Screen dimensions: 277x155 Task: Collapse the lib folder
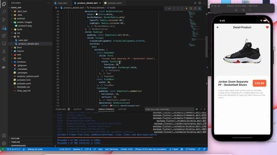pos(18,37)
